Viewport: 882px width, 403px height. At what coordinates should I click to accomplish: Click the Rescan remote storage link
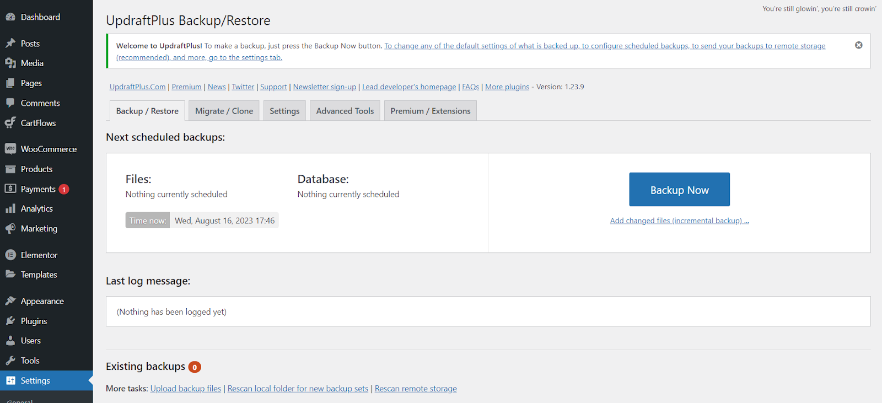click(416, 389)
